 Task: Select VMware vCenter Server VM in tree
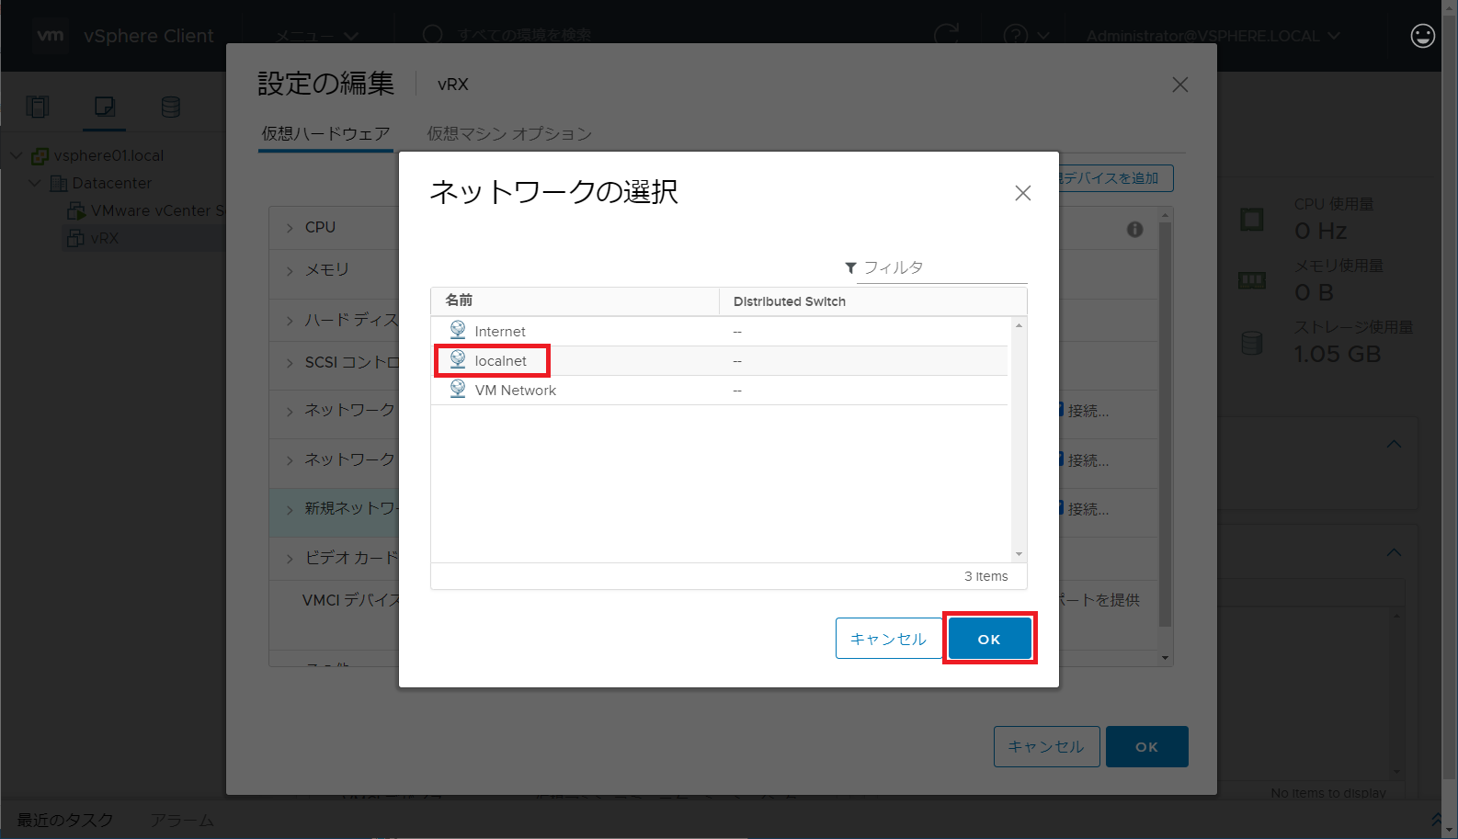click(x=157, y=211)
